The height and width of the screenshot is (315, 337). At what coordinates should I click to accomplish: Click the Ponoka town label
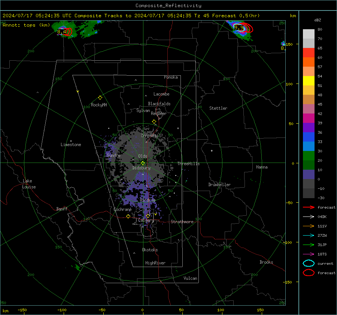[x=171, y=77]
